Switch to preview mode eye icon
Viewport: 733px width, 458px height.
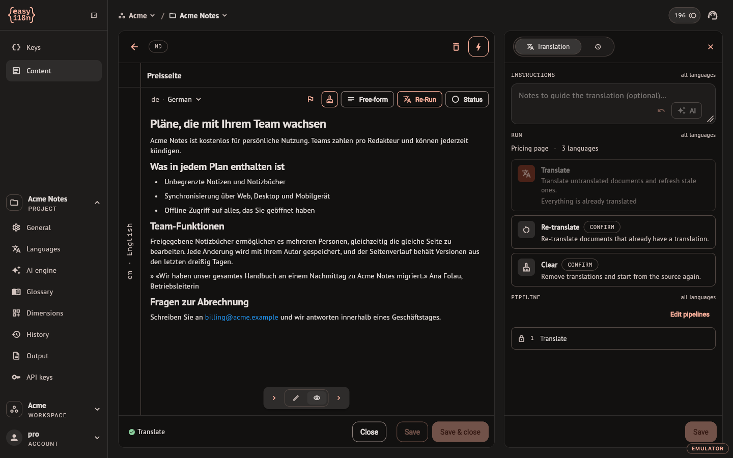point(317,398)
